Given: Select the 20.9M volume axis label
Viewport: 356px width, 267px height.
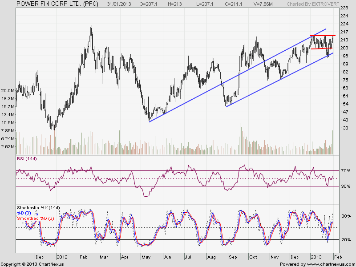Looking at the screenshot, I should coord(9,90).
